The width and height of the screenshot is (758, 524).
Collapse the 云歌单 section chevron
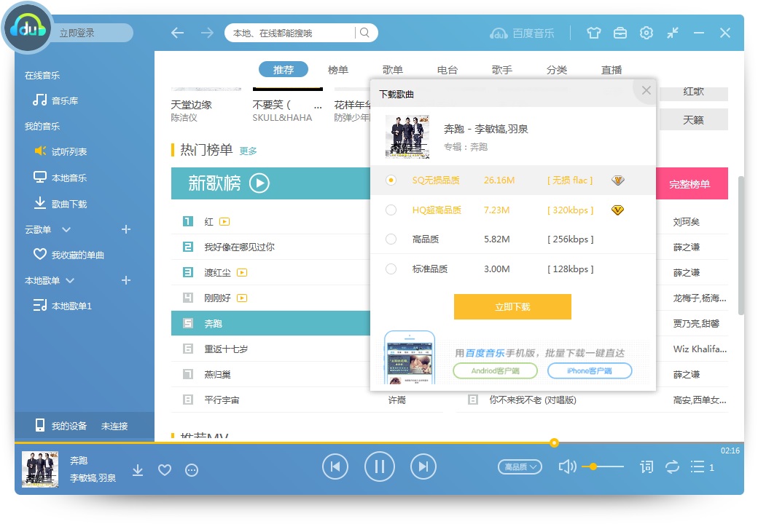[x=66, y=230]
